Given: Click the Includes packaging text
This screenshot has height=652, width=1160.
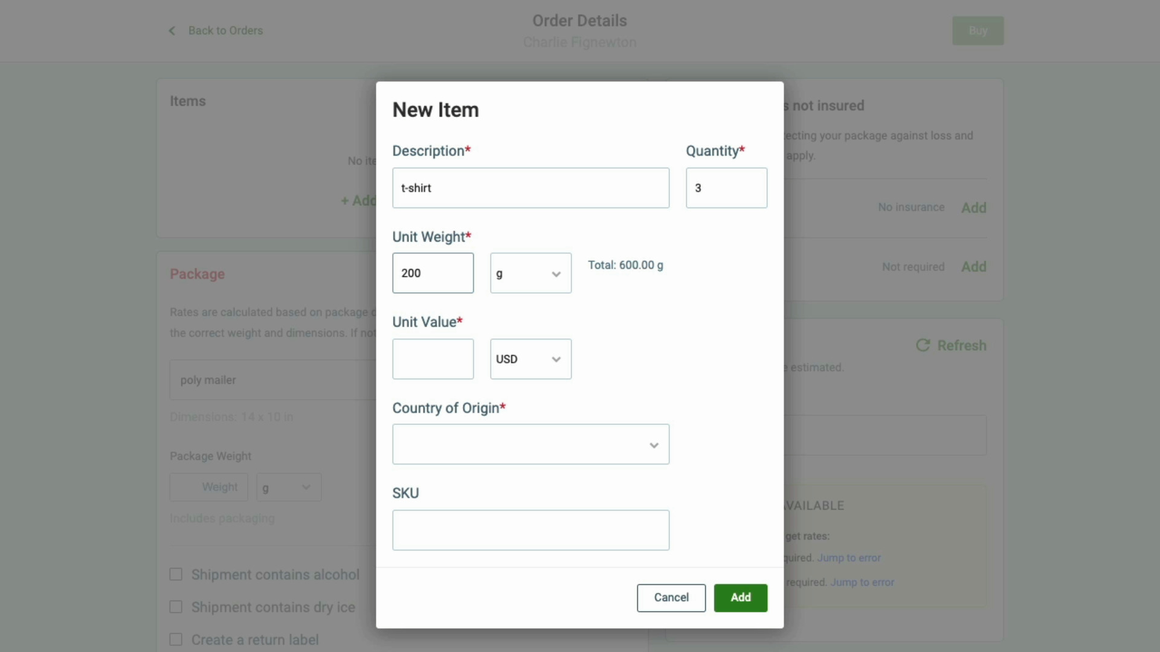Looking at the screenshot, I should pyautogui.click(x=222, y=519).
